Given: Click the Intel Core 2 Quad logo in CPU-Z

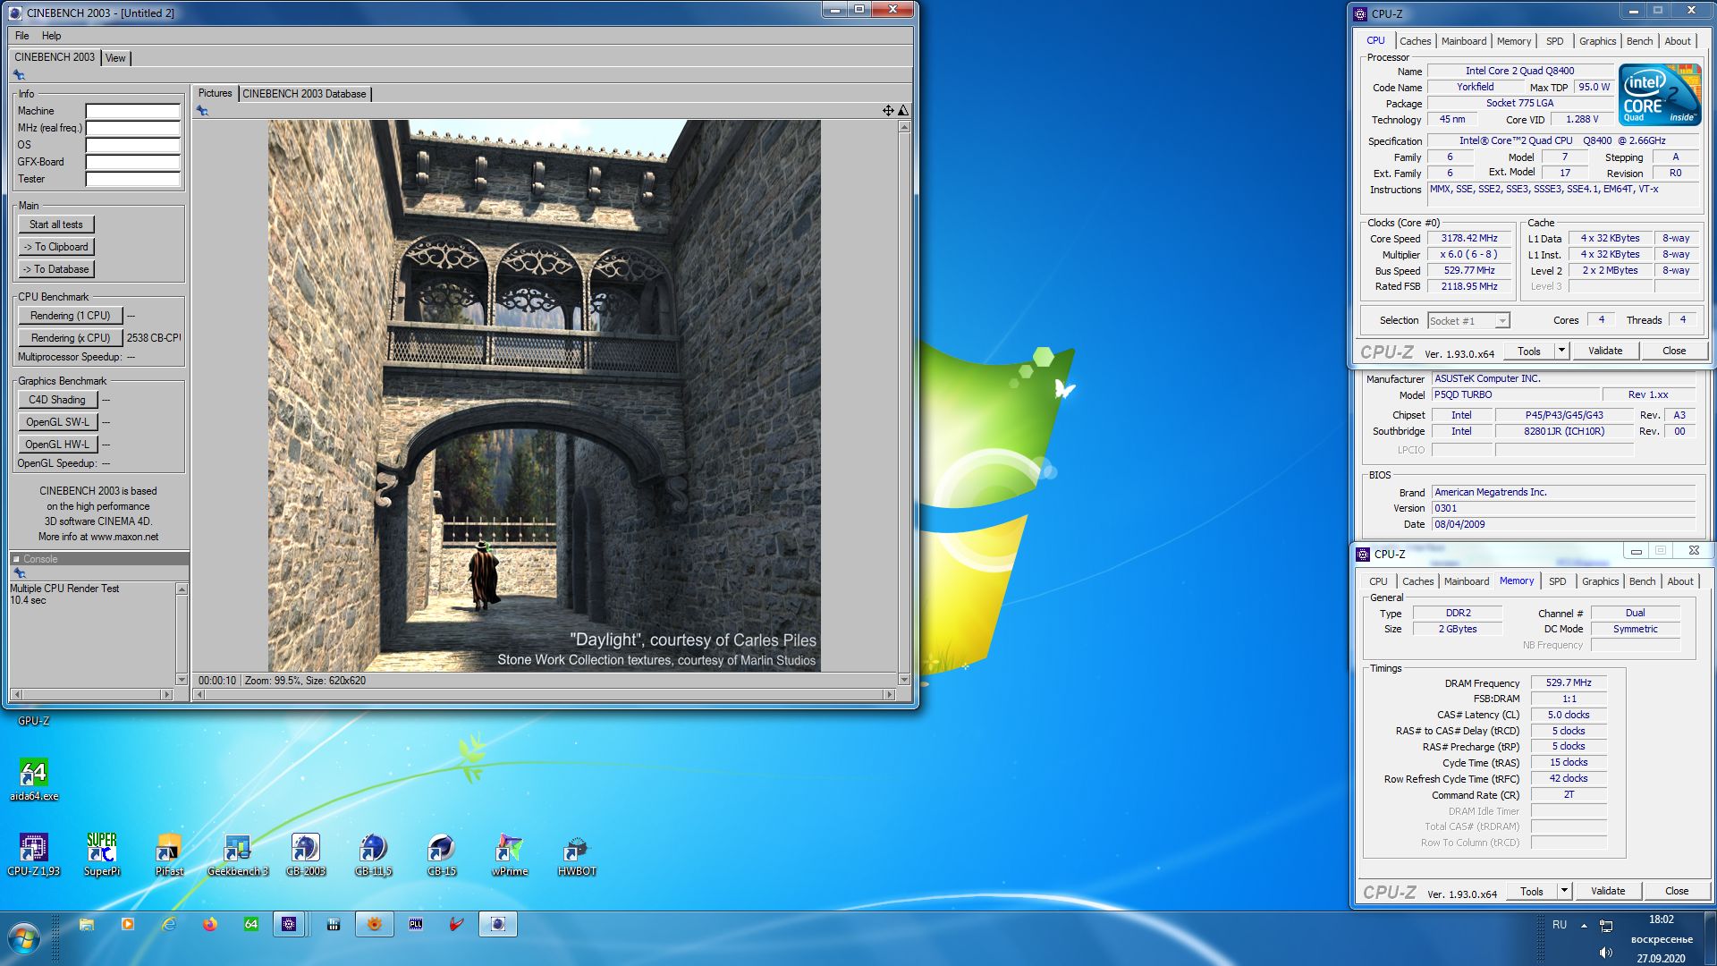Looking at the screenshot, I should tap(1660, 94).
